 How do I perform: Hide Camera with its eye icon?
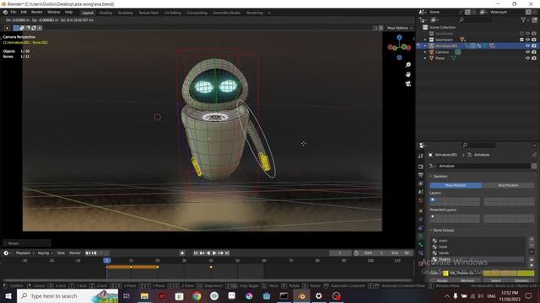(527, 52)
